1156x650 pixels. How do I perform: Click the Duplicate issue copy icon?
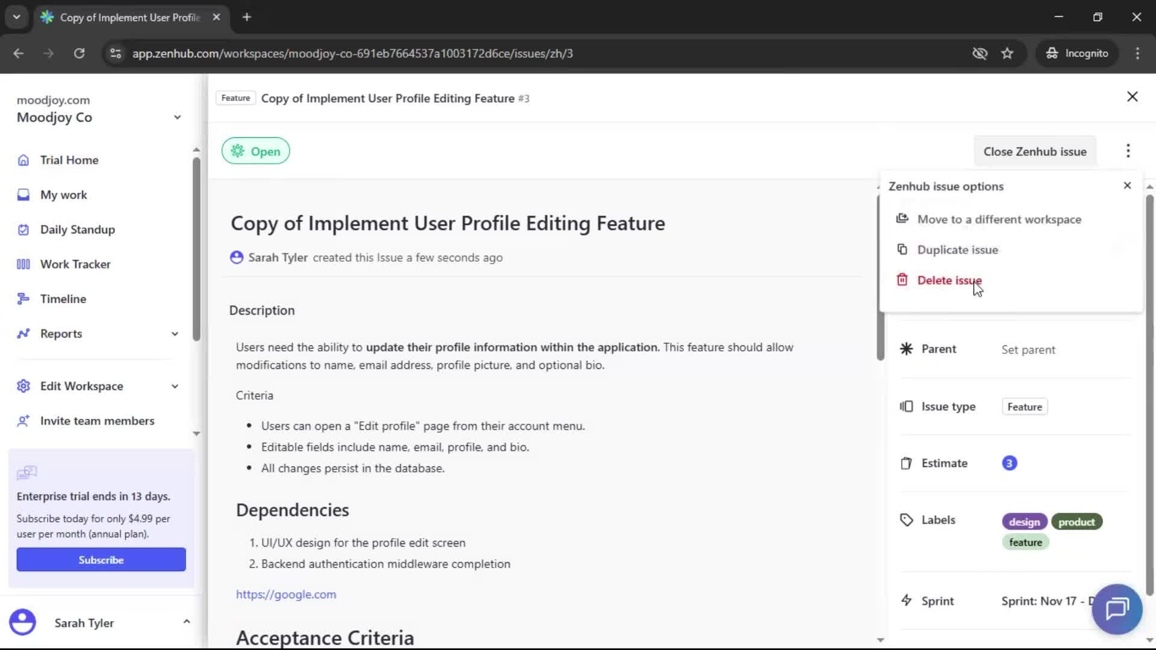click(903, 249)
